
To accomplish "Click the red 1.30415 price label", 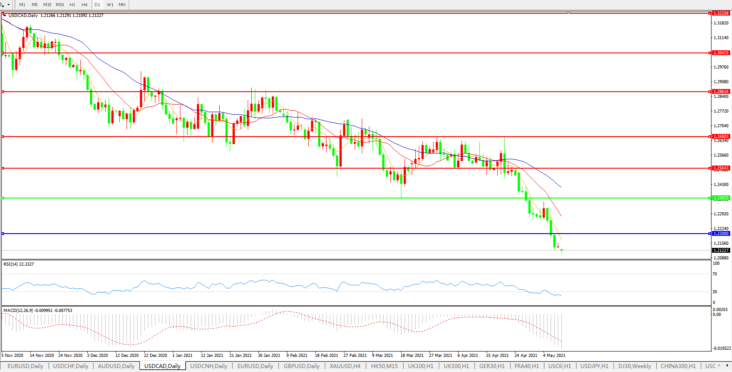I will (x=721, y=53).
